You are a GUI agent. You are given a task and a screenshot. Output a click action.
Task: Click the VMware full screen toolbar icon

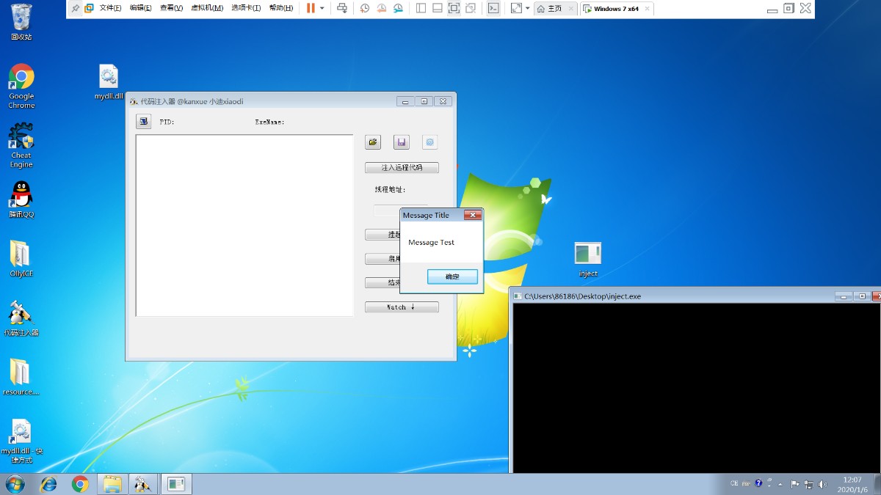pos(454,8)
